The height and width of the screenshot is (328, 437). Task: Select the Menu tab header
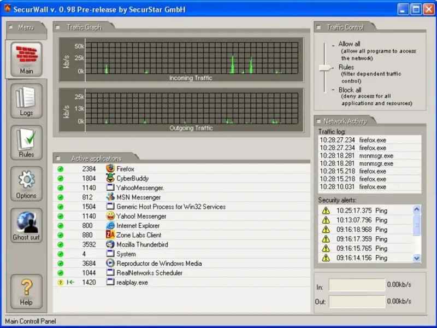click(x=26, y=27)
